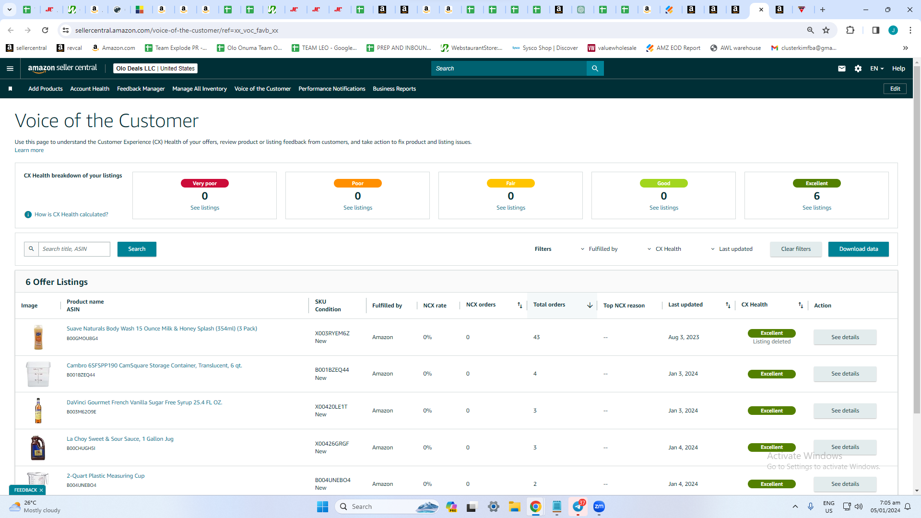
Task: Open the Chrome three-dot menu
Action: [x=910, y=30]
